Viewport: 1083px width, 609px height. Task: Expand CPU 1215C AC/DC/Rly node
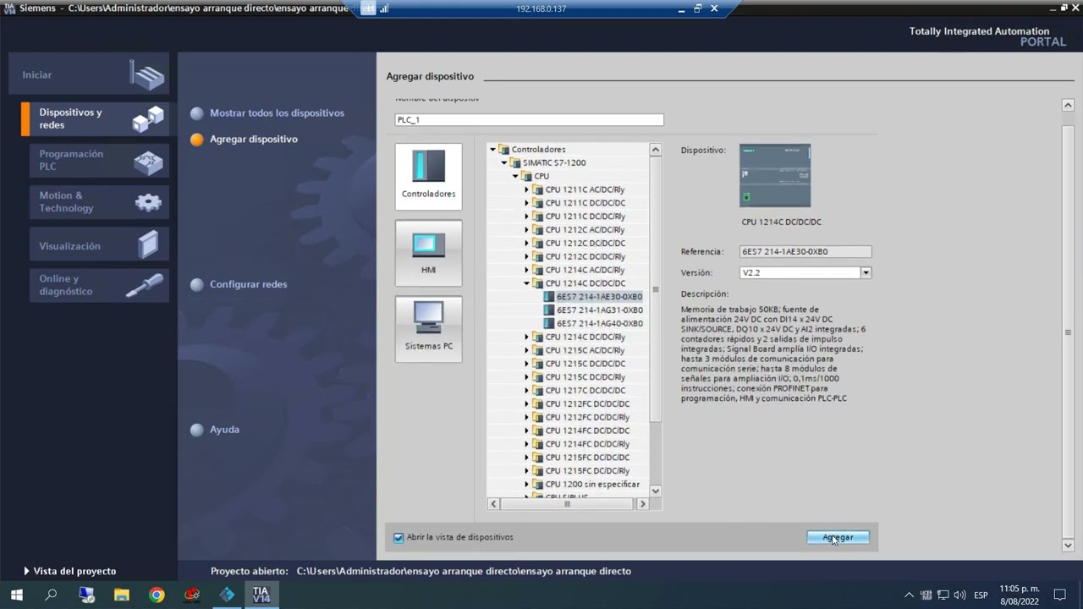(x=526, y=350)
